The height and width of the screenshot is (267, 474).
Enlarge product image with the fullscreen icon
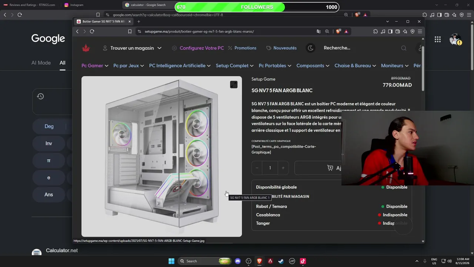click(234, 85)
